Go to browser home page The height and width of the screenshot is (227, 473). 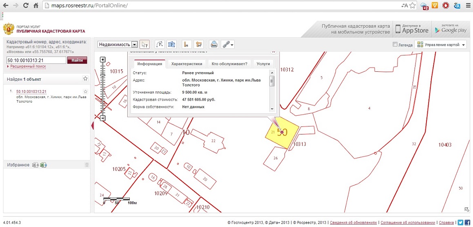(x=36, y=5)
